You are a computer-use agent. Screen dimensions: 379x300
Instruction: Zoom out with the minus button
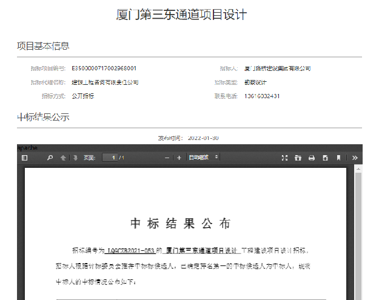tap(167, 158)
